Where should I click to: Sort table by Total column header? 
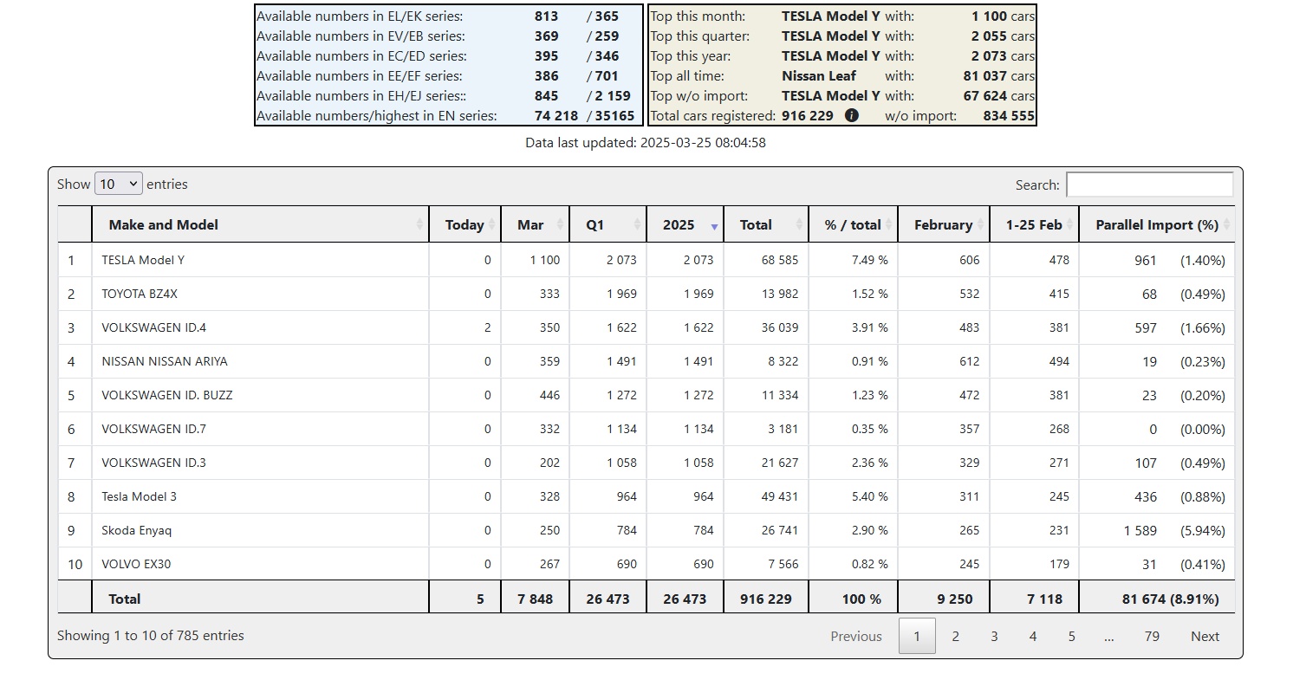(766, 224)
